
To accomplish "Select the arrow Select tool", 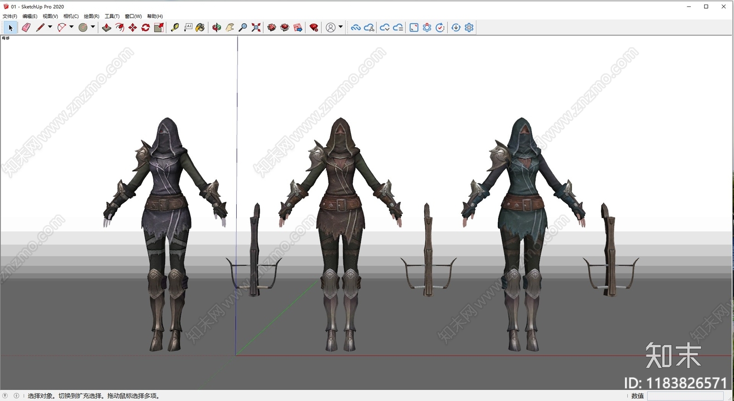I will 11,28.
